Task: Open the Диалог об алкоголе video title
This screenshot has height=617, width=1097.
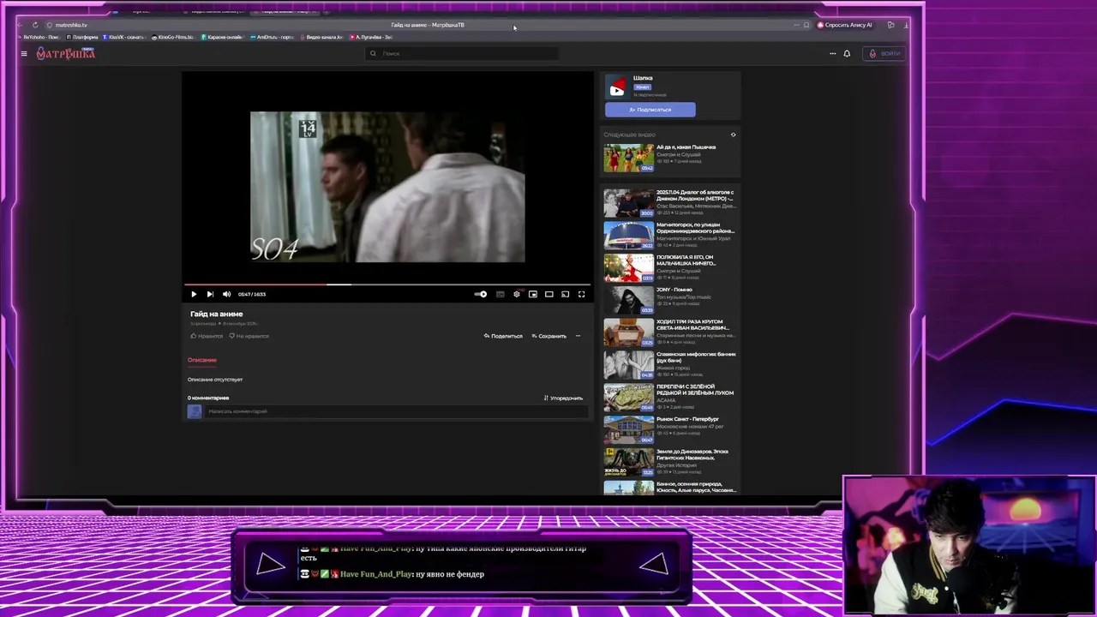Action: (695, 195)
